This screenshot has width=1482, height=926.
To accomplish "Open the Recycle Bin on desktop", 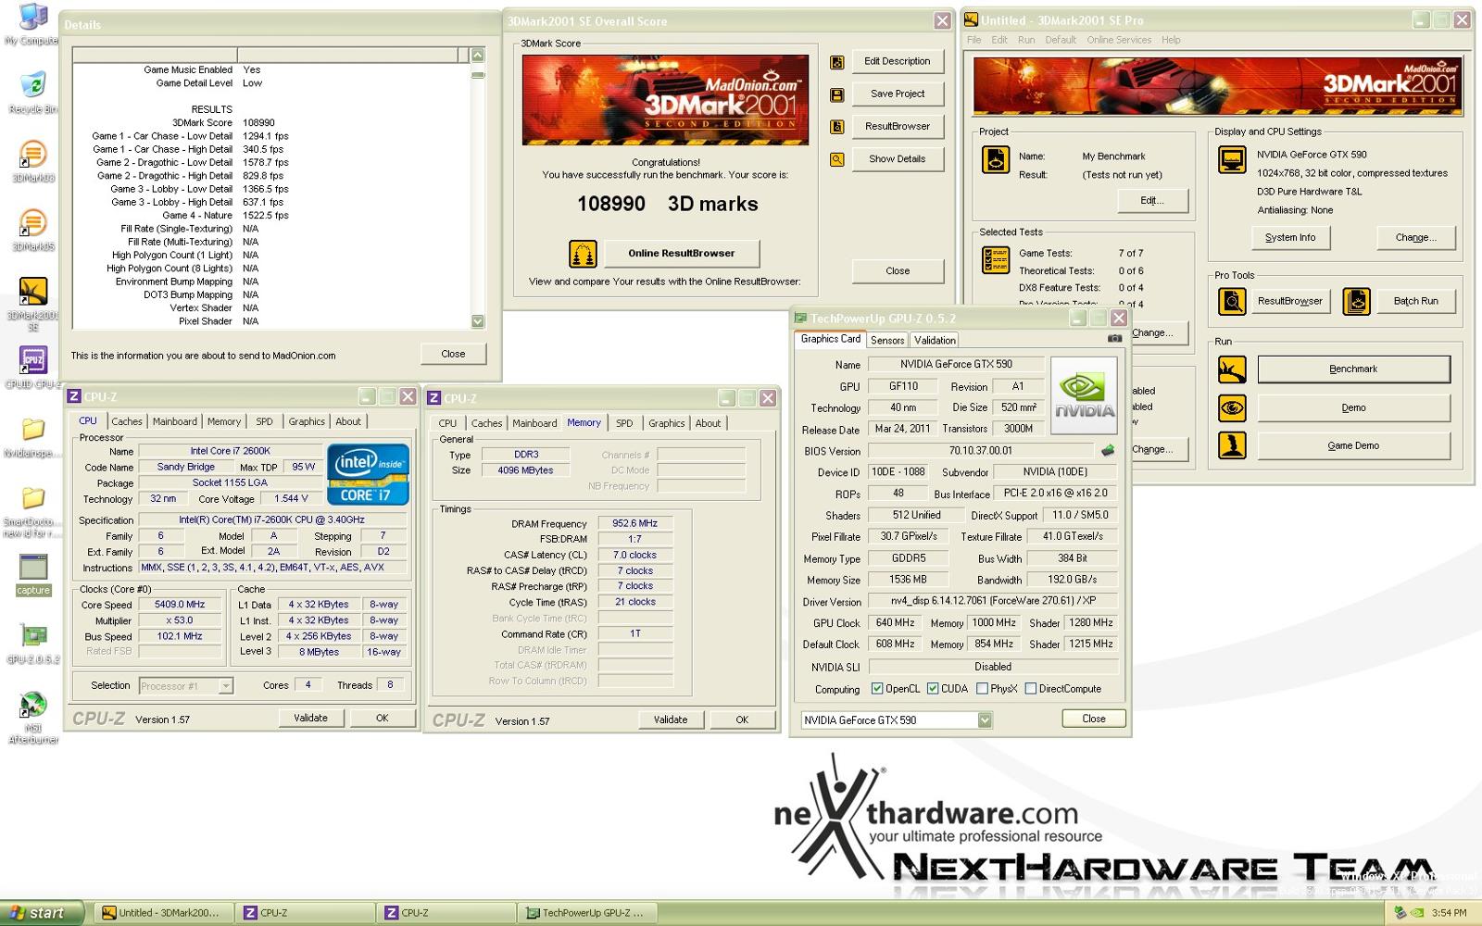I will [x=32, y=91].
